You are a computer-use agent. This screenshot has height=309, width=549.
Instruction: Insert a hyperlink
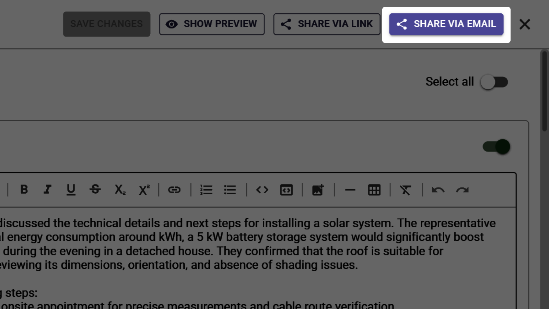(x=174, y=190)
